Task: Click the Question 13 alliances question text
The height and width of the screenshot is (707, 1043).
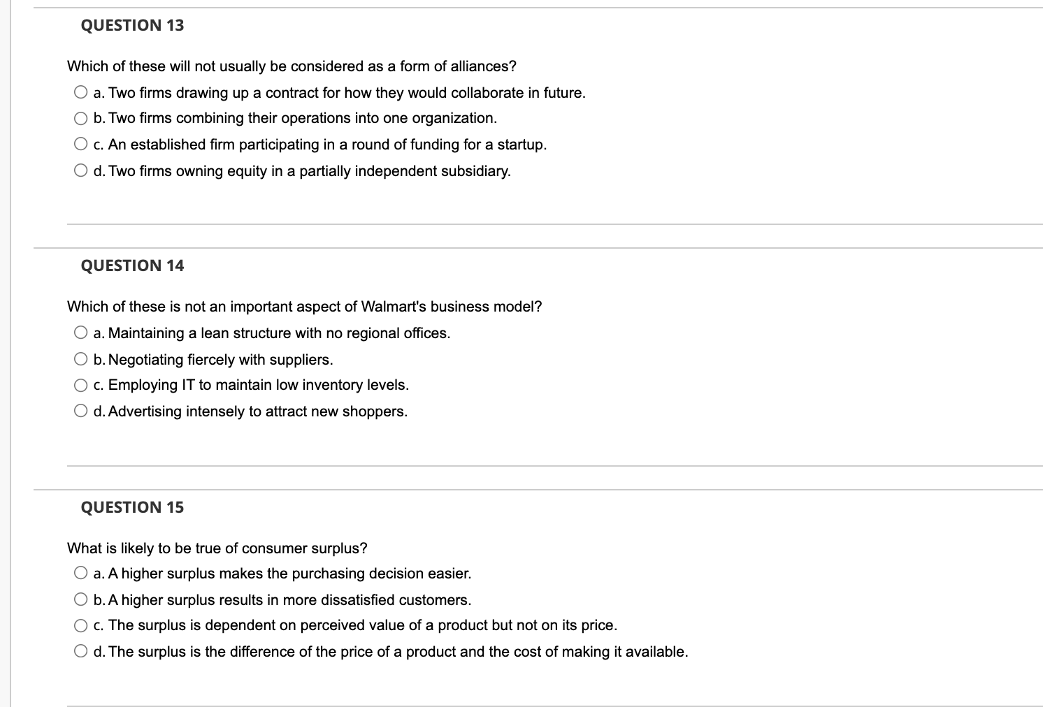Action: 291,66
